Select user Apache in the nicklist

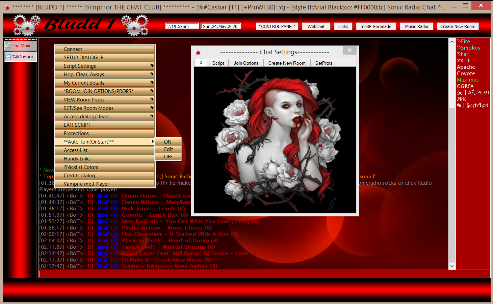466,67
